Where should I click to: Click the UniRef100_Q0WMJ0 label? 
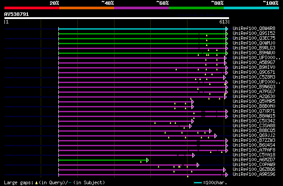(254, 43)
